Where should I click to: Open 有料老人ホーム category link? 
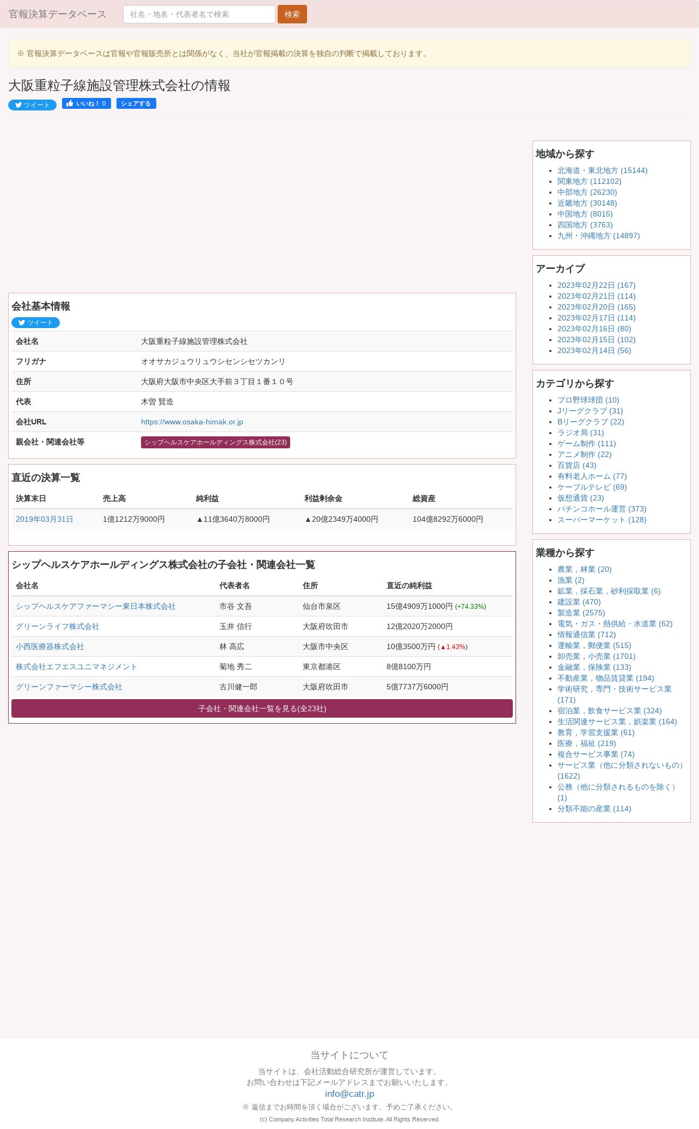(592, 476)
